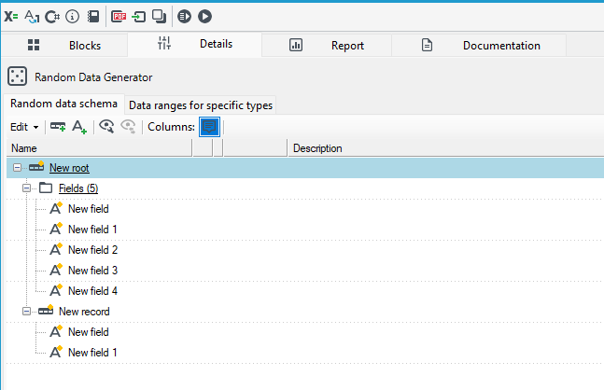Viewport: 604px width, 390px height.
Task: Click the circled info icon
Action: coord(73,17)
